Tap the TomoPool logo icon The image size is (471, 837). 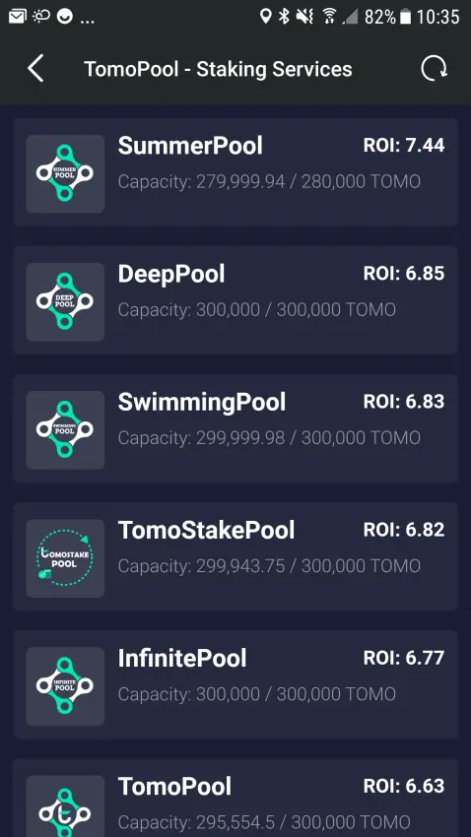click(x=65, y=806)
